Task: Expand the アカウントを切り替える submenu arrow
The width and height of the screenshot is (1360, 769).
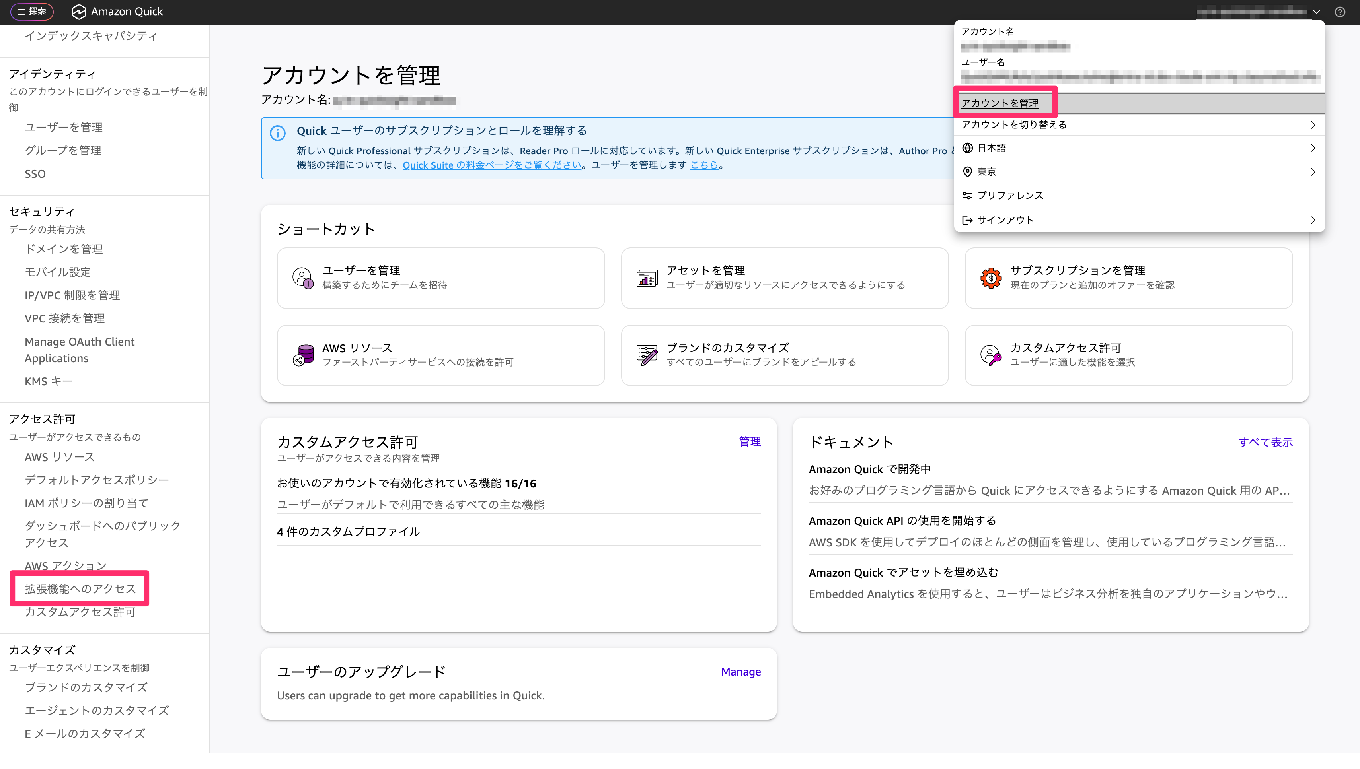Action: [x=1313, y=124]
